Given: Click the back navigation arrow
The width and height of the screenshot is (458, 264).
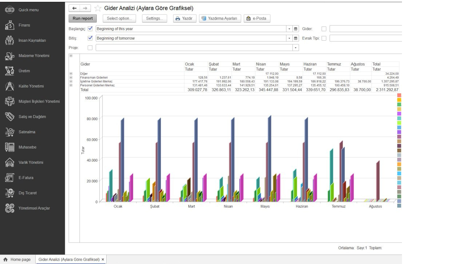Looking at the screenshot, I should [75, 8].
